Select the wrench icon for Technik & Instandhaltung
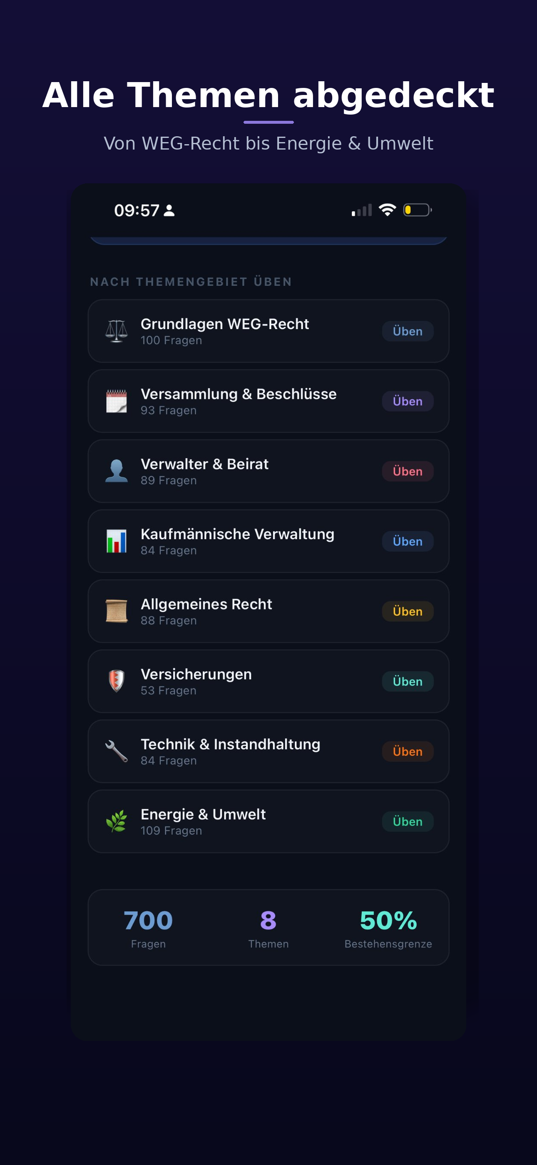Screen dimensions: 537x1165 coord(116,751)
